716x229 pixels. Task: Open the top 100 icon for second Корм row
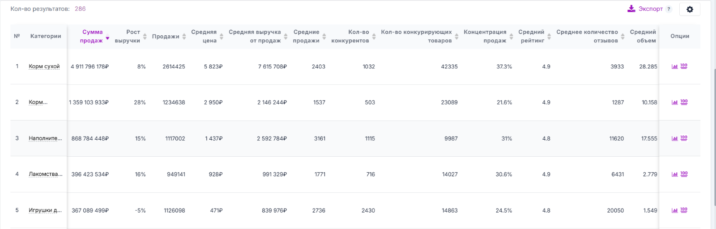coord(684,102)
